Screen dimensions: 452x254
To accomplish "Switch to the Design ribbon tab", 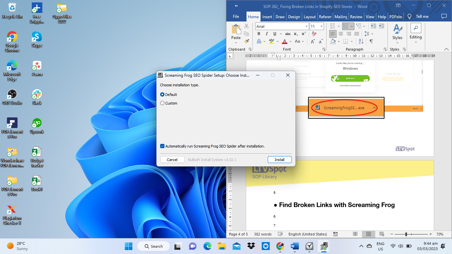I will tap(294, 17).
